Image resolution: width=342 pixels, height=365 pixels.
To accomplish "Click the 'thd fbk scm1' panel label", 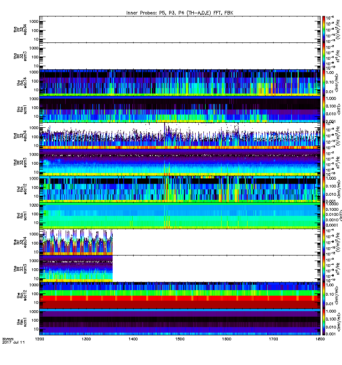I will click(21, 216).
